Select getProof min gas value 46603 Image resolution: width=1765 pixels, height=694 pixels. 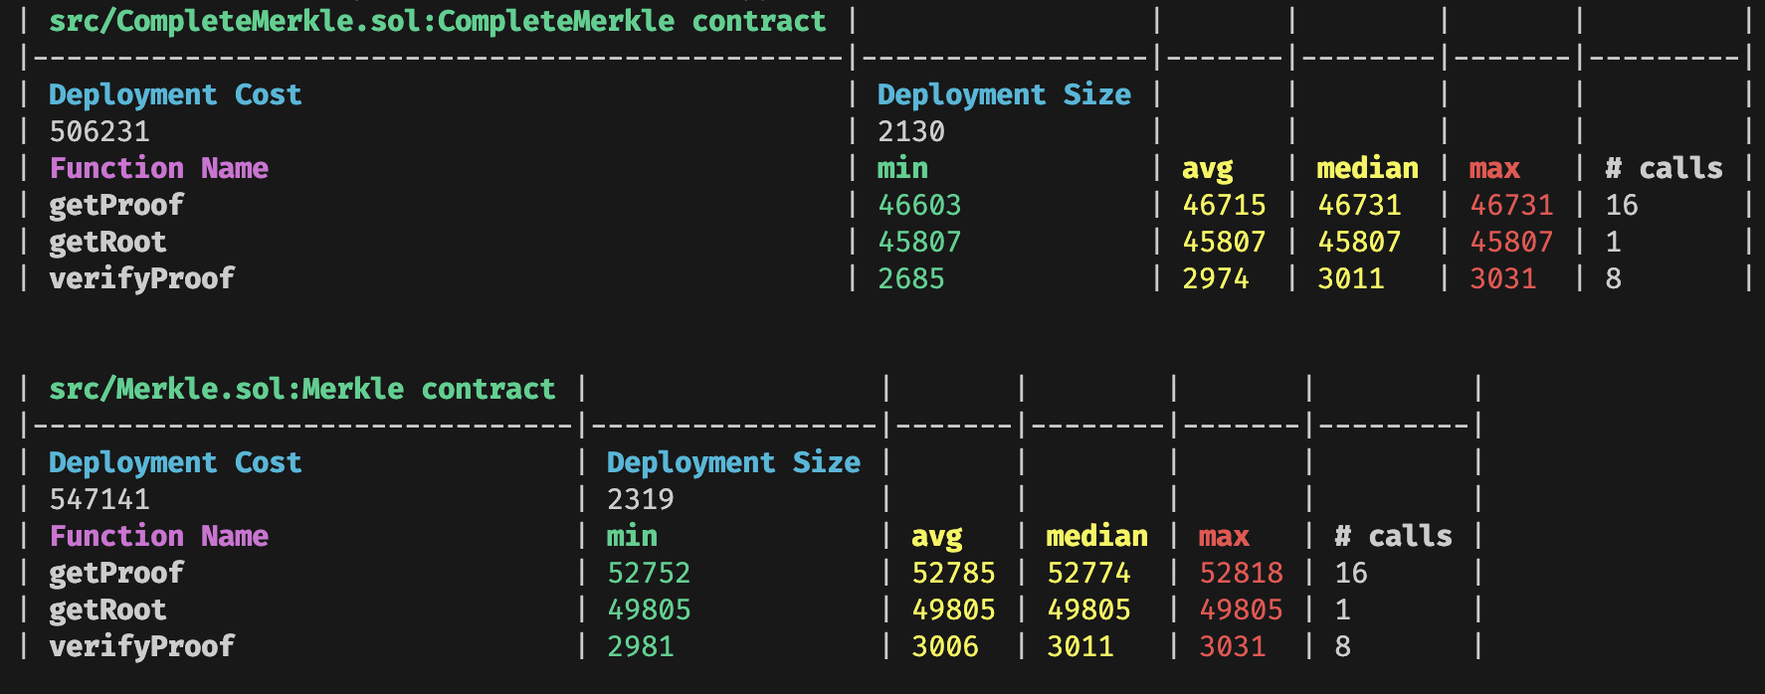point(919,205)
